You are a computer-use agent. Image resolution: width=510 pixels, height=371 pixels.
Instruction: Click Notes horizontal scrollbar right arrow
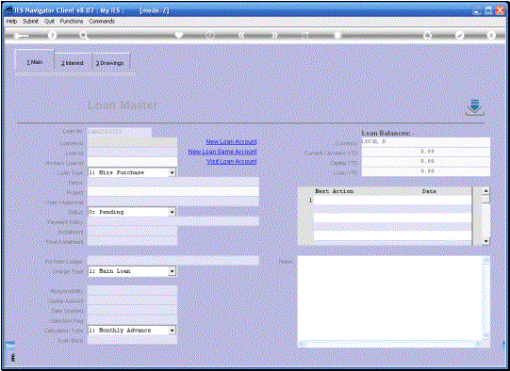pos(478,344)
